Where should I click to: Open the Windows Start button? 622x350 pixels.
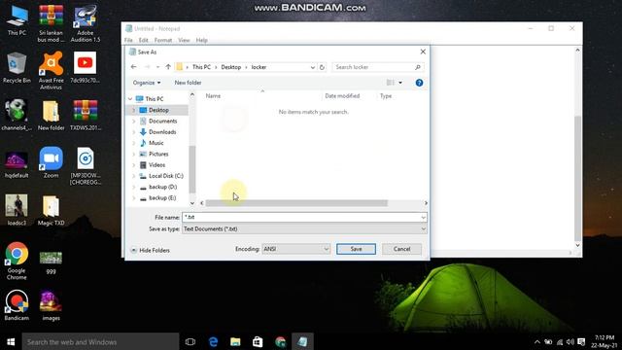pyautogui.click(x=11, y=341)
